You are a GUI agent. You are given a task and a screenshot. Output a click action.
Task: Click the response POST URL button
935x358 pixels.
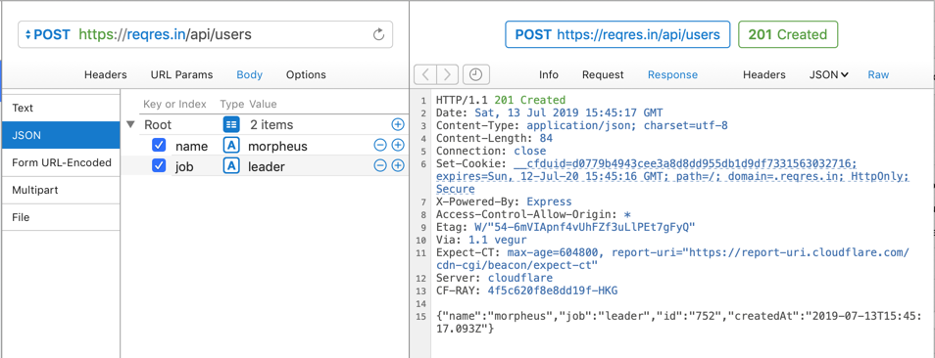[617, 34]
